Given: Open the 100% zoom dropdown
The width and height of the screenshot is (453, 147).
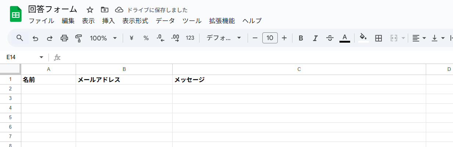Looking at the screenshot, I should click(103, 38).
